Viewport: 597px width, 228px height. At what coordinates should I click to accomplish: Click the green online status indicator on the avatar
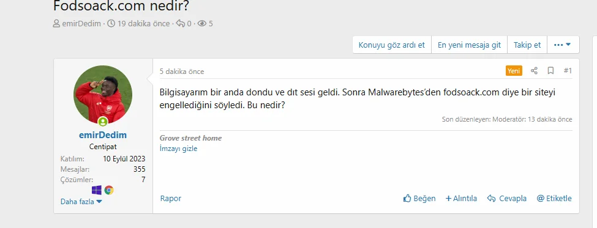pos(103,122)
